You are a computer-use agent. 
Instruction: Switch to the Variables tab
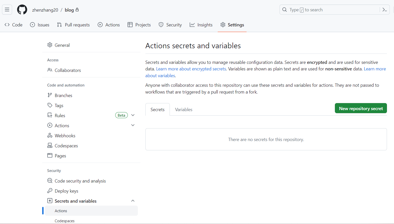(x=184, y=110)
